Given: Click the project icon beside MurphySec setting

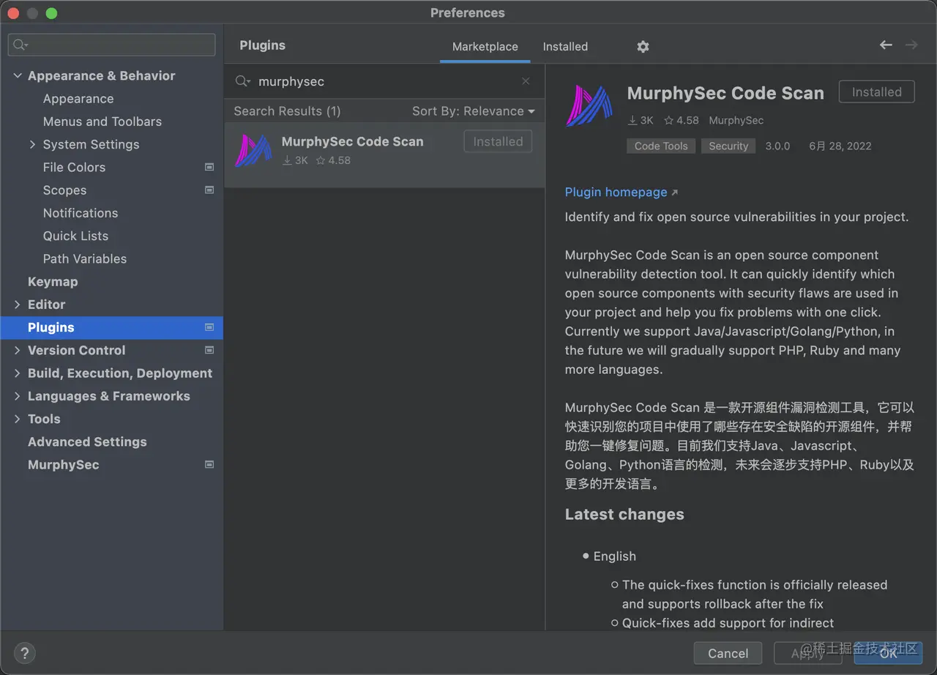Looking at the screenshot, I should pos(209,465).
